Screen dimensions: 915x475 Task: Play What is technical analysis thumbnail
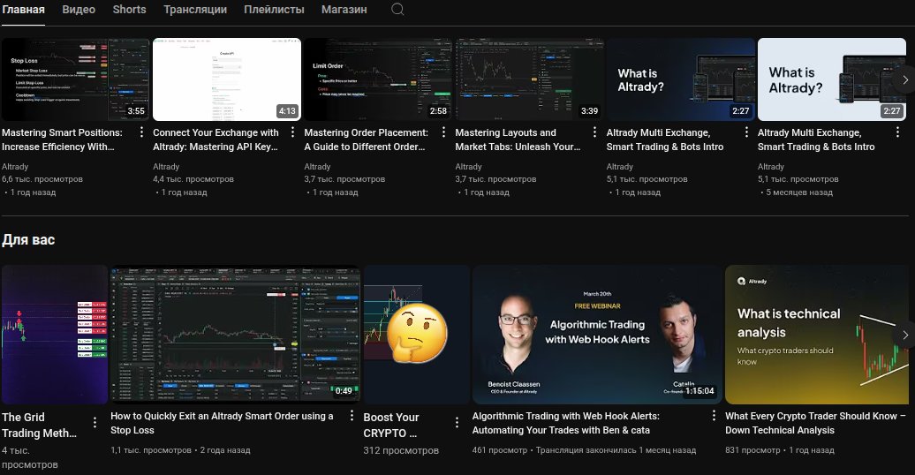tap(817, 335)
